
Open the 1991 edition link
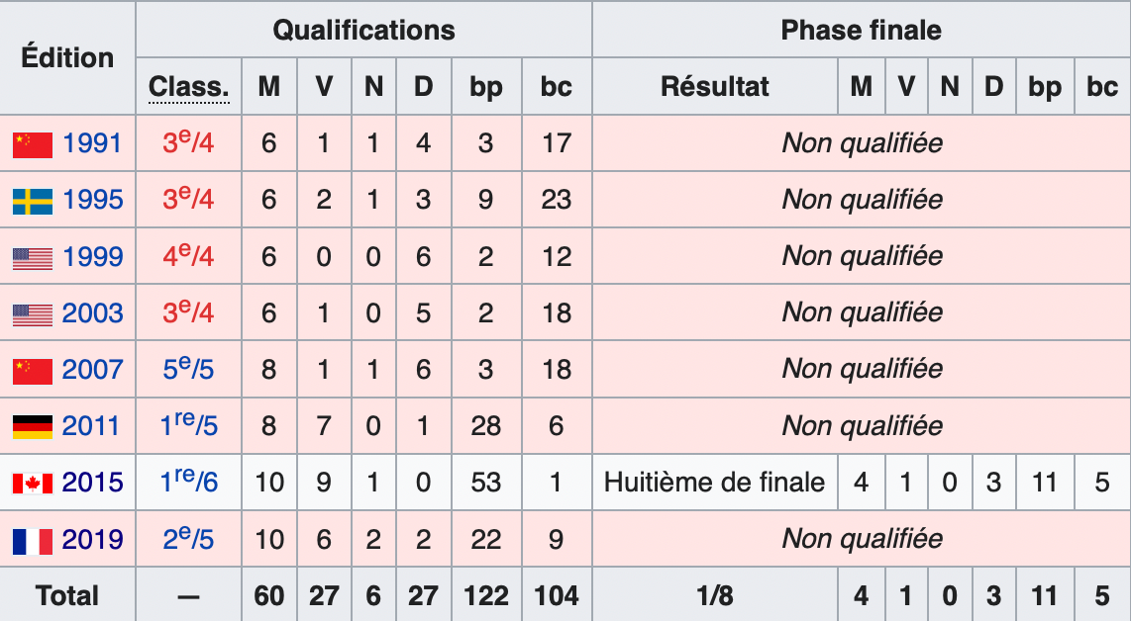pos(91,143)
